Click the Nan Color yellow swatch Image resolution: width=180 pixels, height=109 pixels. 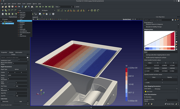145,92
